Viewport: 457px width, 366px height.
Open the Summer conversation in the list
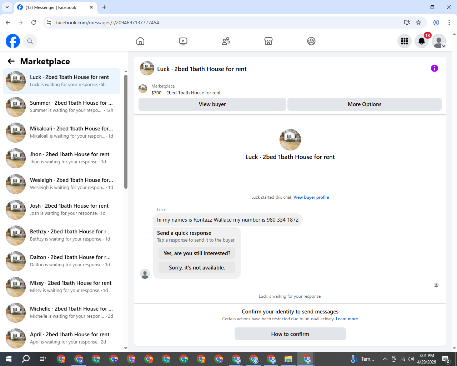[x=62, y=107]
